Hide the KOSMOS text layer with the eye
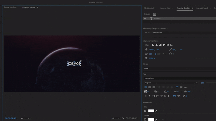The image size is (216, 121). pyautogui.click(x=145, y=19)
